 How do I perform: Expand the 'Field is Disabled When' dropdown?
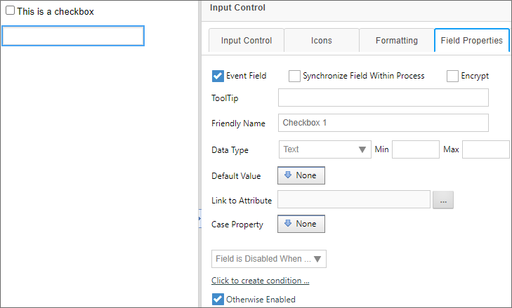pyautogui.click(x=269, y=259)
